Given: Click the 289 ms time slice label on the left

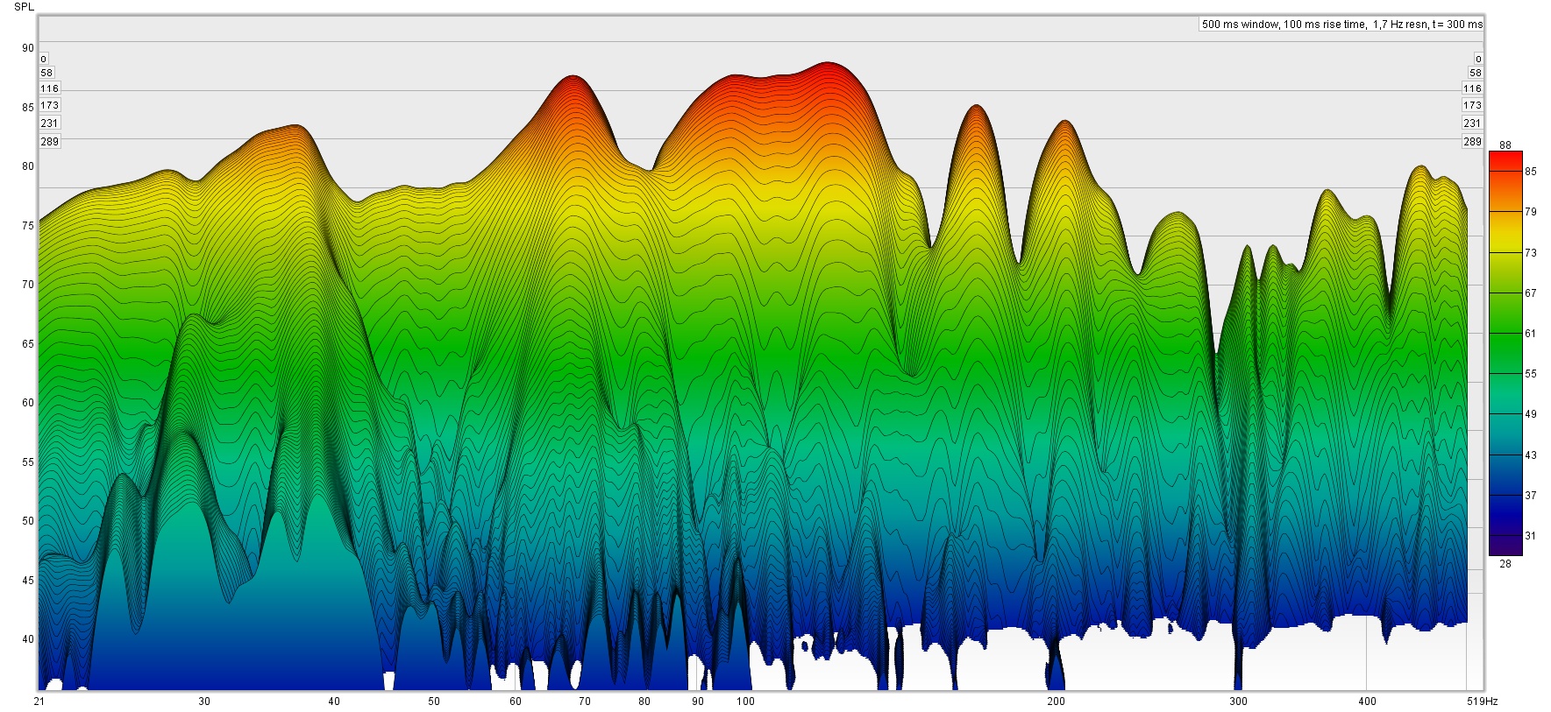Looking at the screenshot, I should pyautogui.click(x=49, y=142).
